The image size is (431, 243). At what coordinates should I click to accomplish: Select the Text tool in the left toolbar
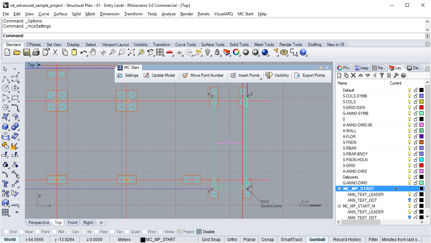coord(5,184)
